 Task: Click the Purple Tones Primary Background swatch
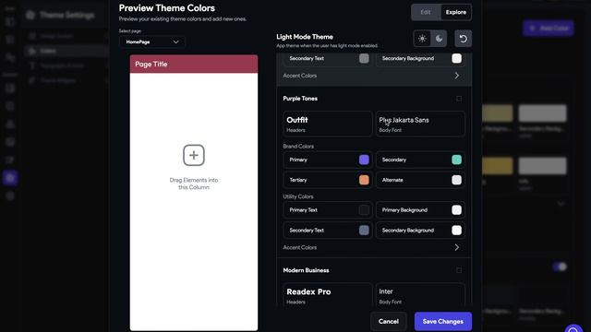pos(456,210)
